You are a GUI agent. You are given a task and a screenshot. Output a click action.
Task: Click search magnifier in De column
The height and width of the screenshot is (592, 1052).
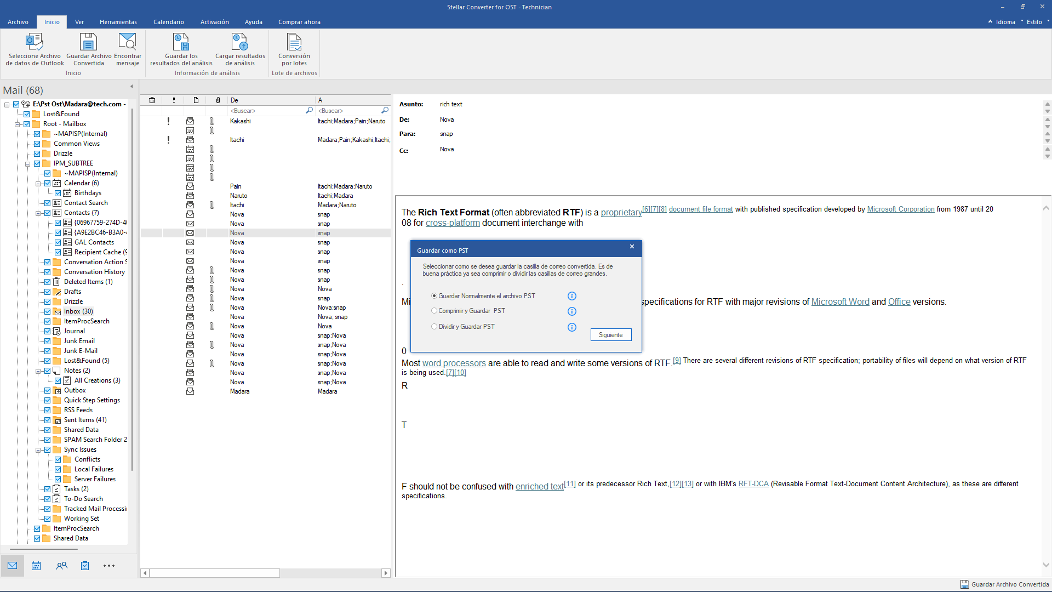tap(309, 111)
